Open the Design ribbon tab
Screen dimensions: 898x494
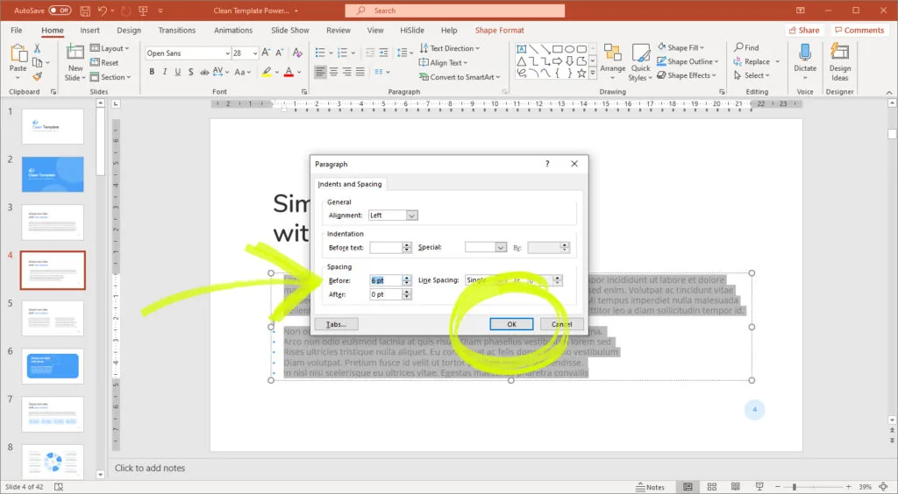[x=129, y=31]
